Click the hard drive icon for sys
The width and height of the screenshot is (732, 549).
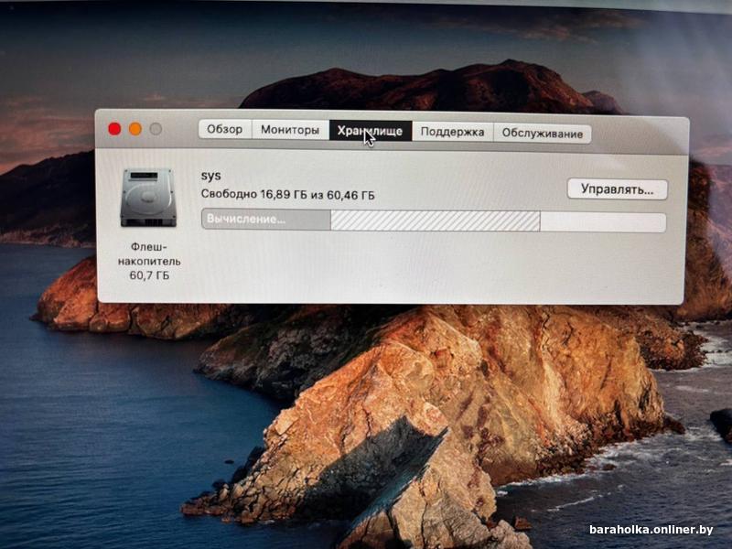pyautogui.click(x=148, y=199)
